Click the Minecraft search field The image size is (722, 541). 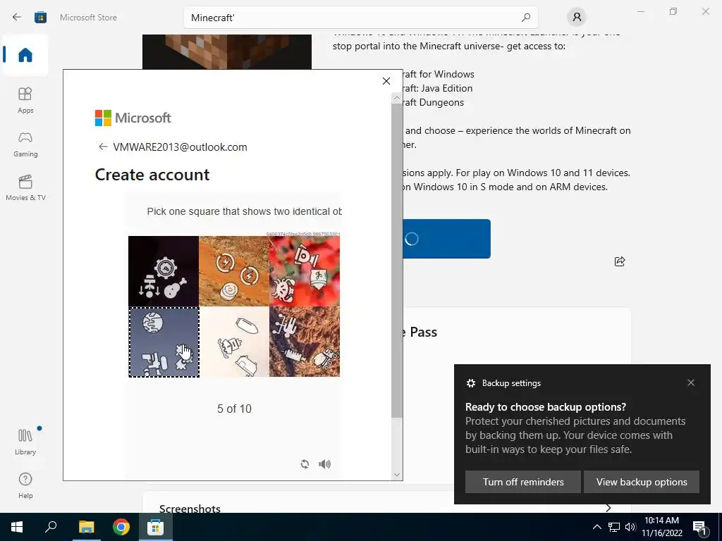coord(360,18)
